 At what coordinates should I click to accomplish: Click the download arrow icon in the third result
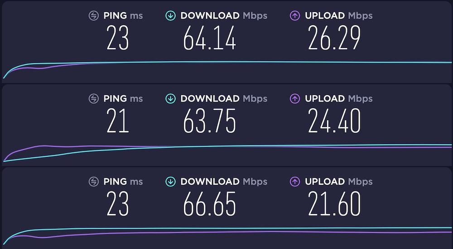[170, 182]
